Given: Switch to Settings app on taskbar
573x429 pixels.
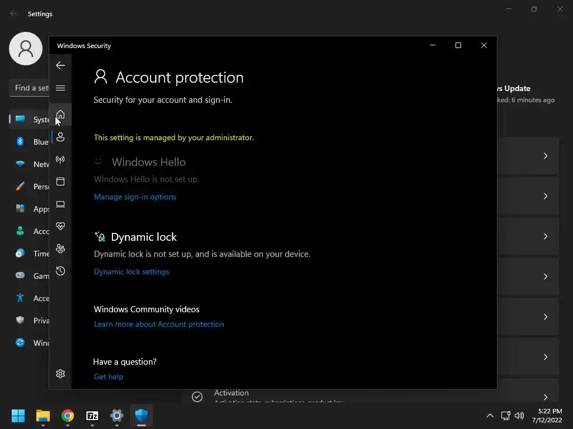Looking at the screenshot, I should (117, 416).
